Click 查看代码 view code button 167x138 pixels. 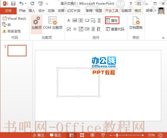(x=115, y=29)
